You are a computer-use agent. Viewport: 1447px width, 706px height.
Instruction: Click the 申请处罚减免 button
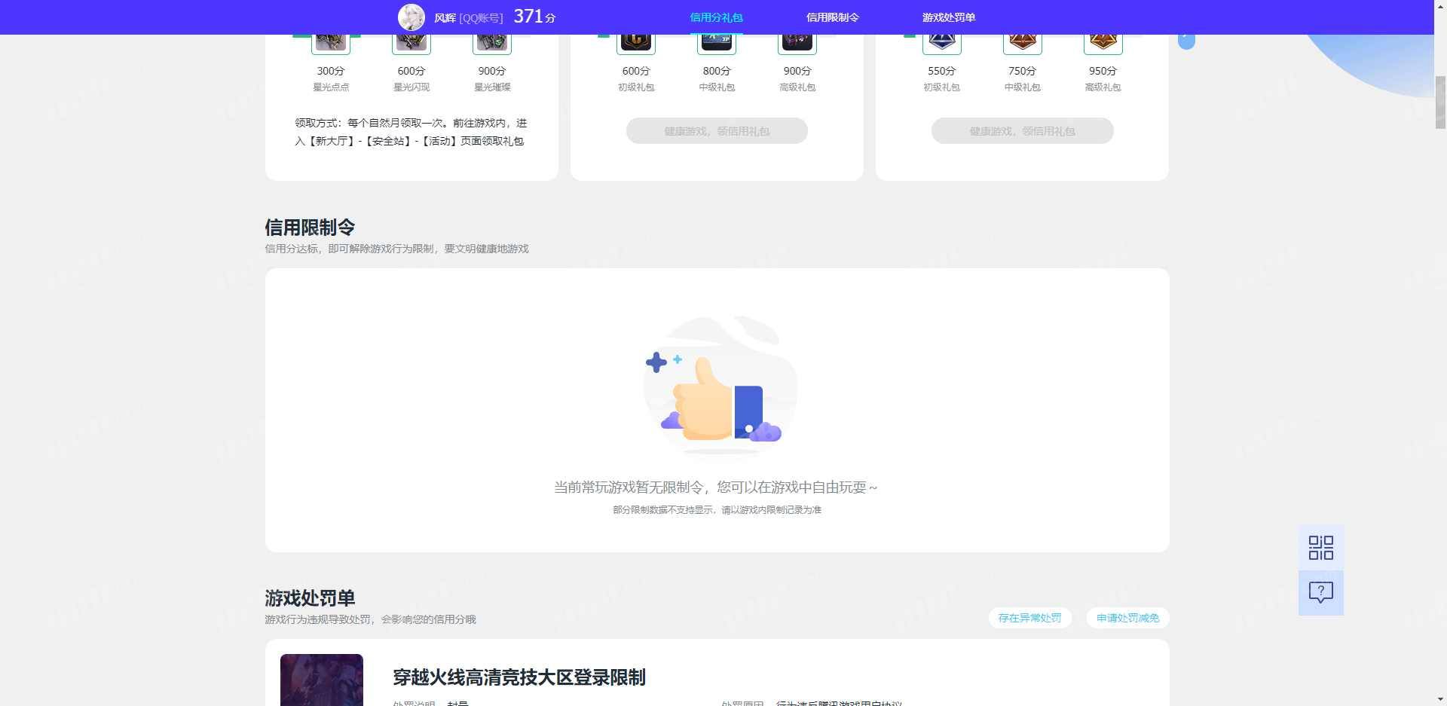[x=1128, y=618]
